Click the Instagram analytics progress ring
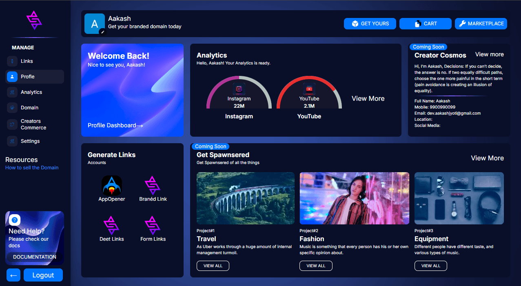This screenshot has width=521, height=286. 239,92
